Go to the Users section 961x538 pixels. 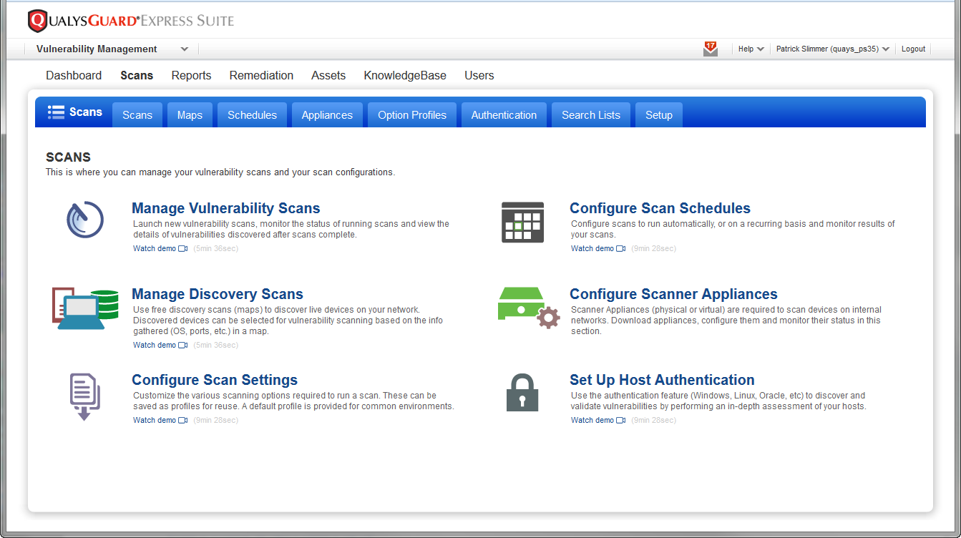[x=479, y=76]
